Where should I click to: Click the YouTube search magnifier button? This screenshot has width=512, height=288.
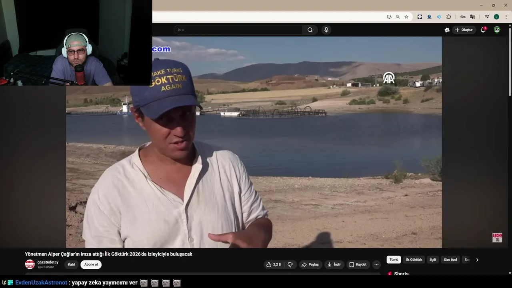tap(310, 30)
